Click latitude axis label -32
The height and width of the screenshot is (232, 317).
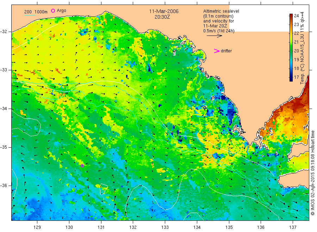tap(4, 32)
